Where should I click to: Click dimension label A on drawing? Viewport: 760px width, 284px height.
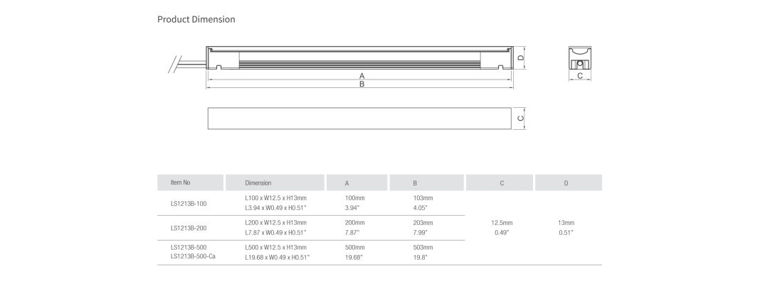point(361,76)
